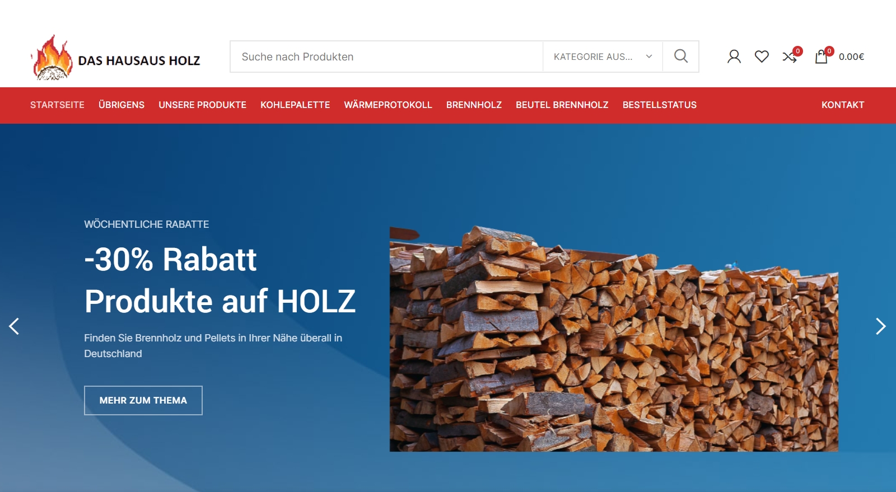Expand the Kategorie Aus... dropdown
This screenshot has width=896, height=492.
click(603, 57)
